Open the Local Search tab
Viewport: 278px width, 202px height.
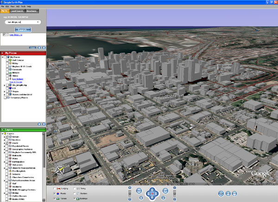click(17, 11)
